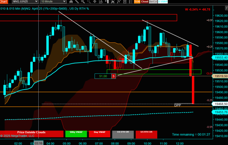Click the 19410,00 price axis label
The height and width of the screenshot is (145, 228).
(x=221, y=136)
